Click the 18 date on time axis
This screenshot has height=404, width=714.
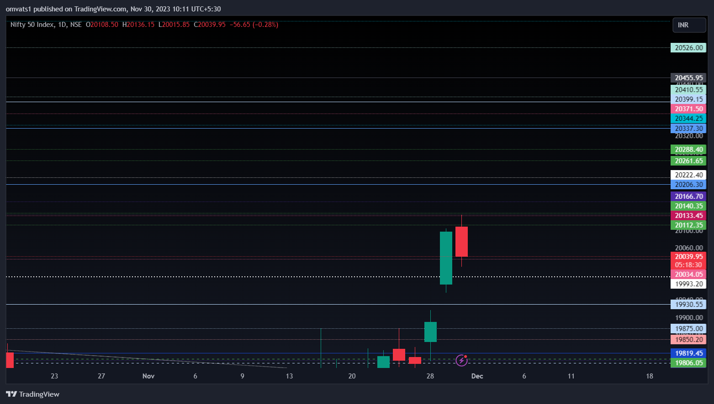point(650,376)
